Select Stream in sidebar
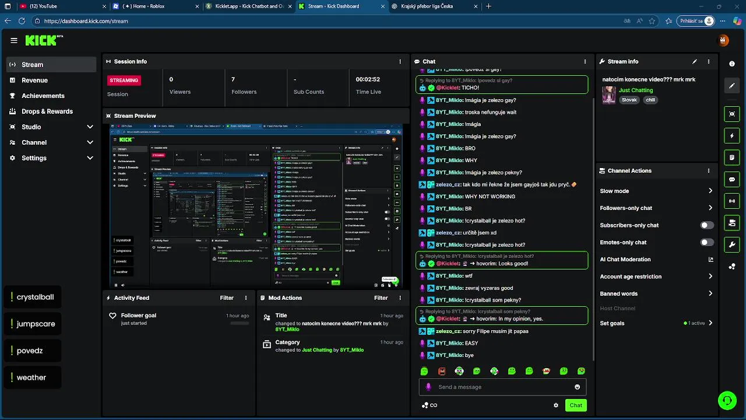746x420 pixels. tap(51, 65)
